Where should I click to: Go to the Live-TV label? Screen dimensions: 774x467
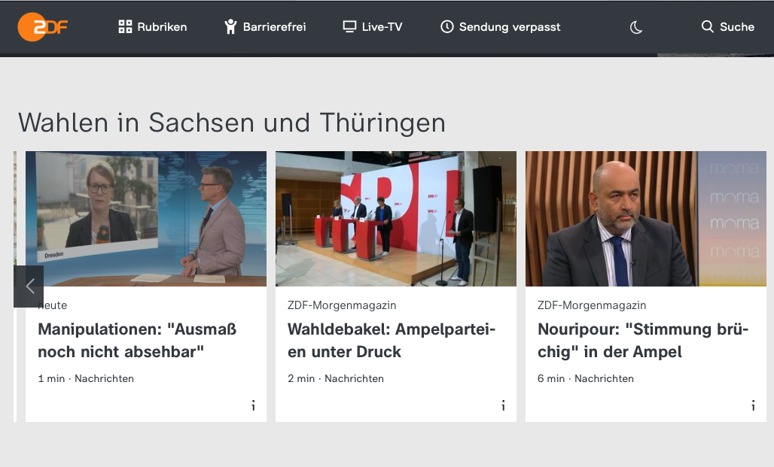382,26
